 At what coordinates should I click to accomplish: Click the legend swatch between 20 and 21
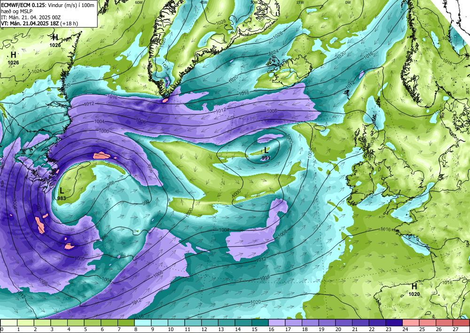[x=344, y=323]
